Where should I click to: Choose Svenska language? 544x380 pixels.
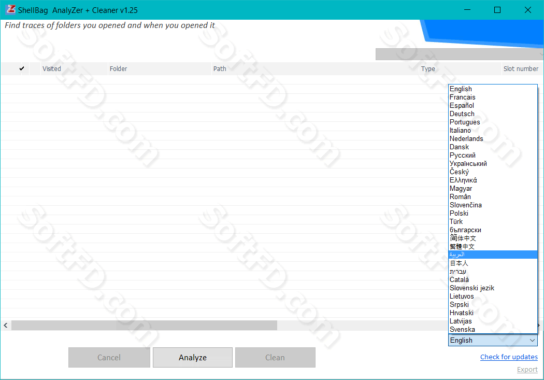(x=493, y=330)
